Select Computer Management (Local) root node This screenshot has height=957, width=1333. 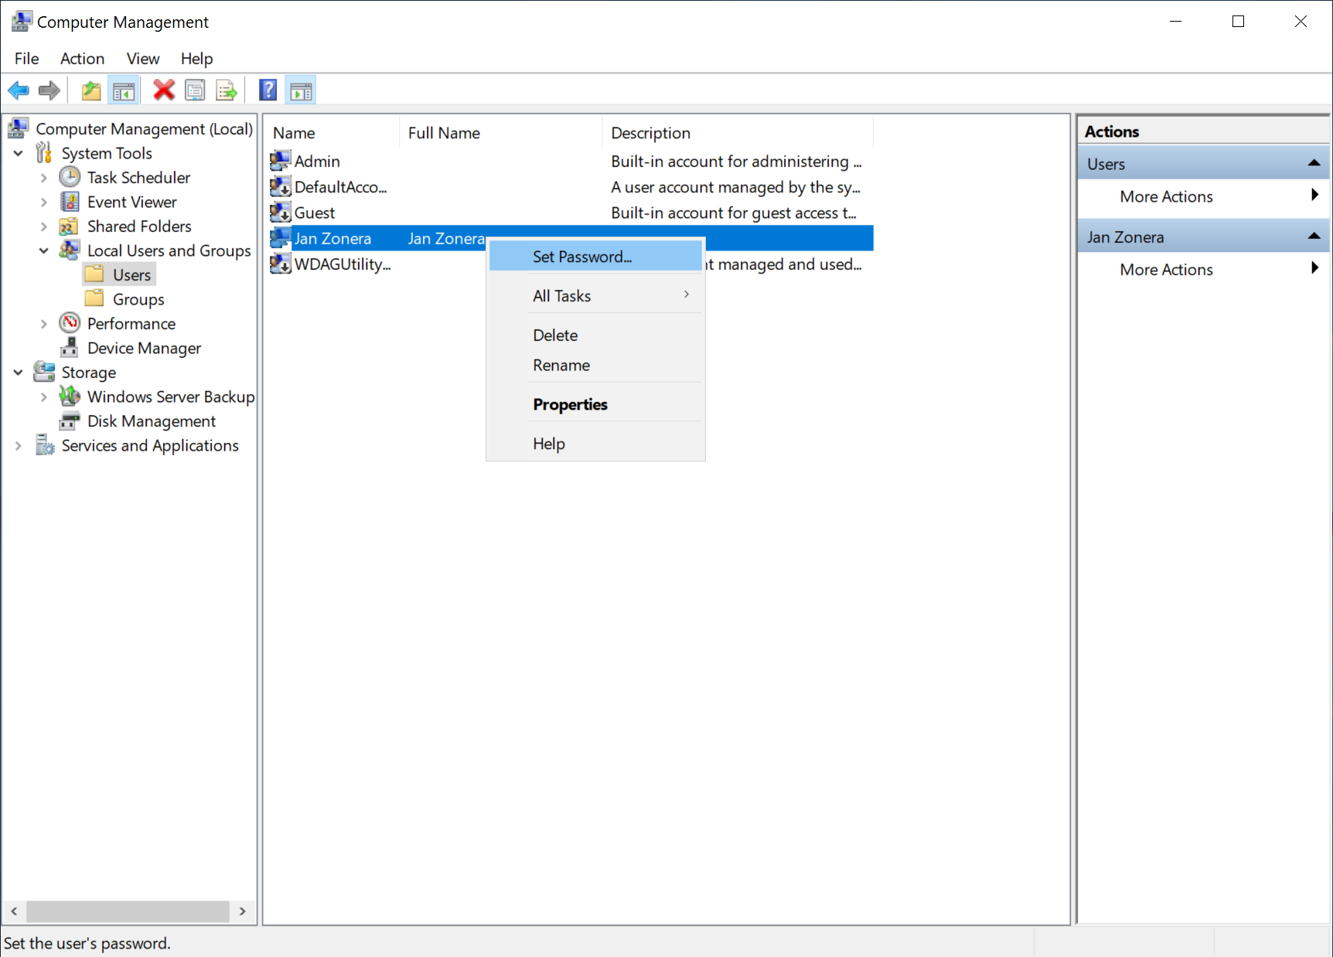coord(144,128)
